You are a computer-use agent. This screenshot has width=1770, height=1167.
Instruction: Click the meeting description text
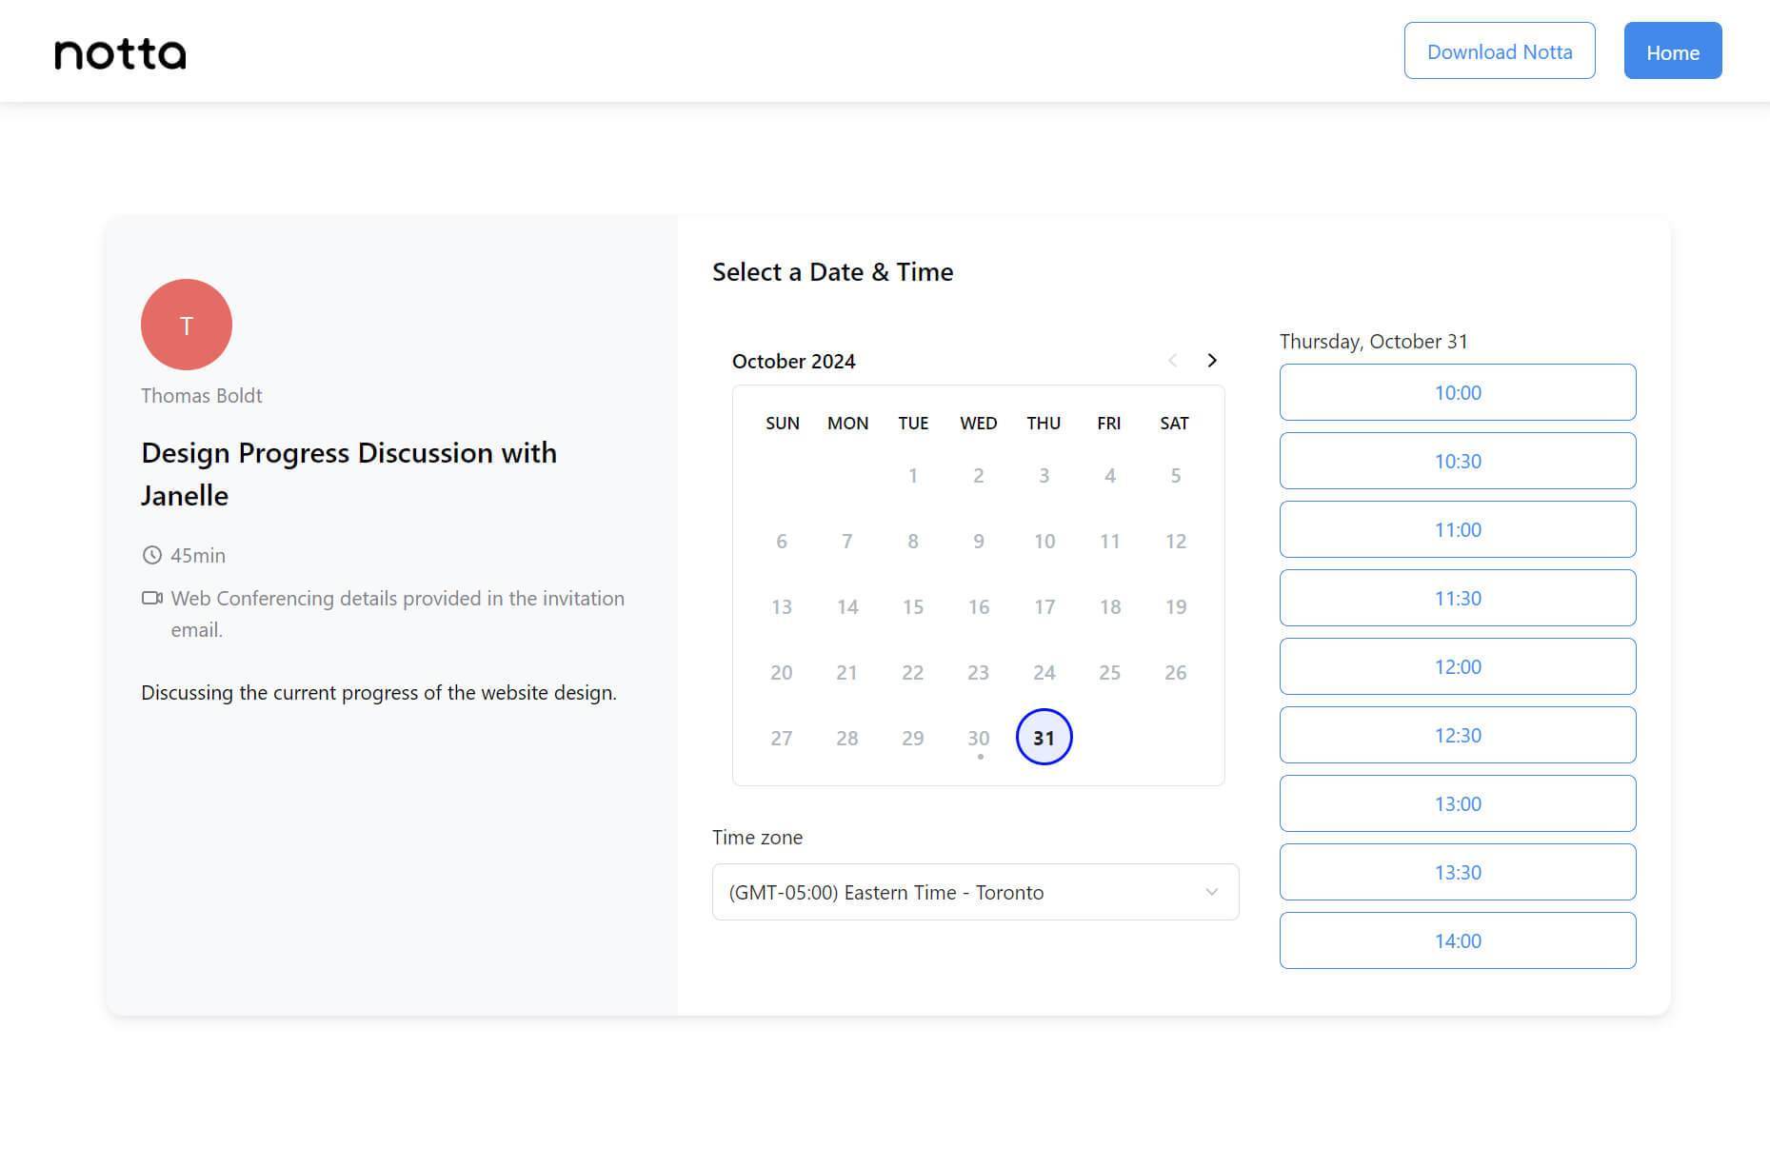tap(379, 692)
